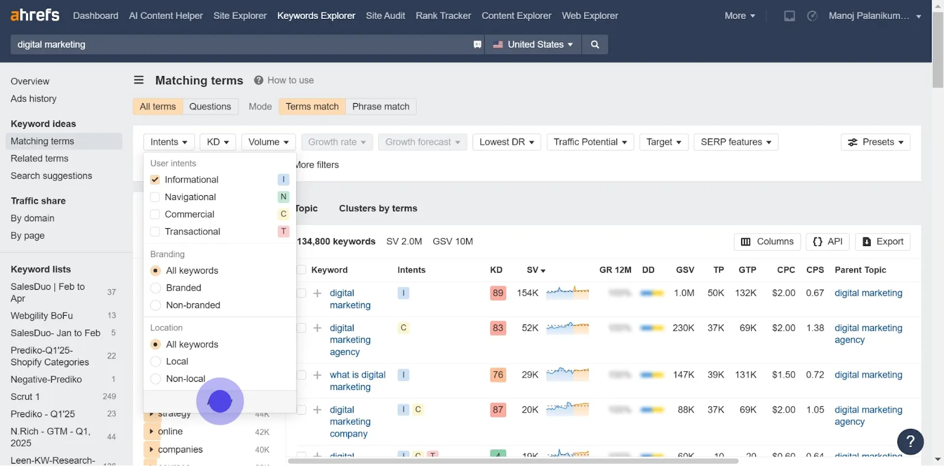The width and height of the screenshot is (944, 466).
Task: Open the More navigation menu
Action: tap(740, 16)
